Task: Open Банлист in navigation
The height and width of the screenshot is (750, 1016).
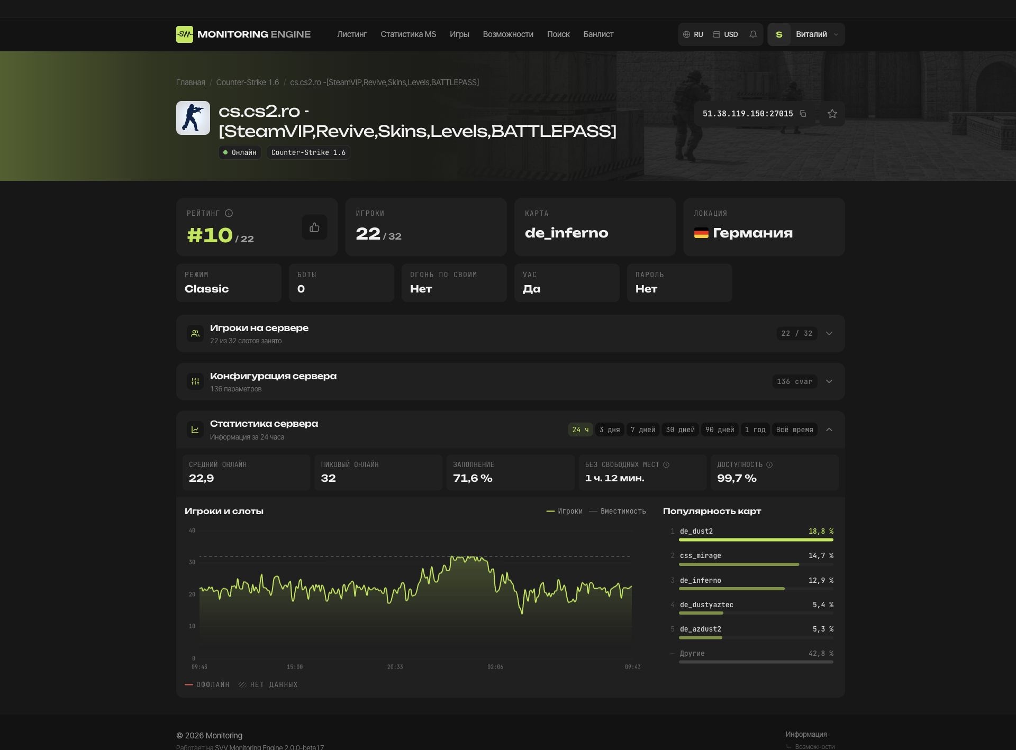Action: tap(598, 34)
